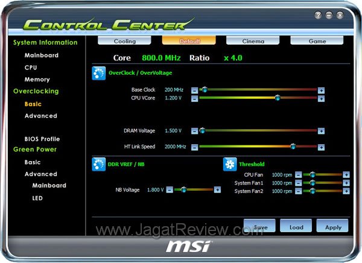
Task: Switch to the Cinema profile tab
Action: pos(253,40)
